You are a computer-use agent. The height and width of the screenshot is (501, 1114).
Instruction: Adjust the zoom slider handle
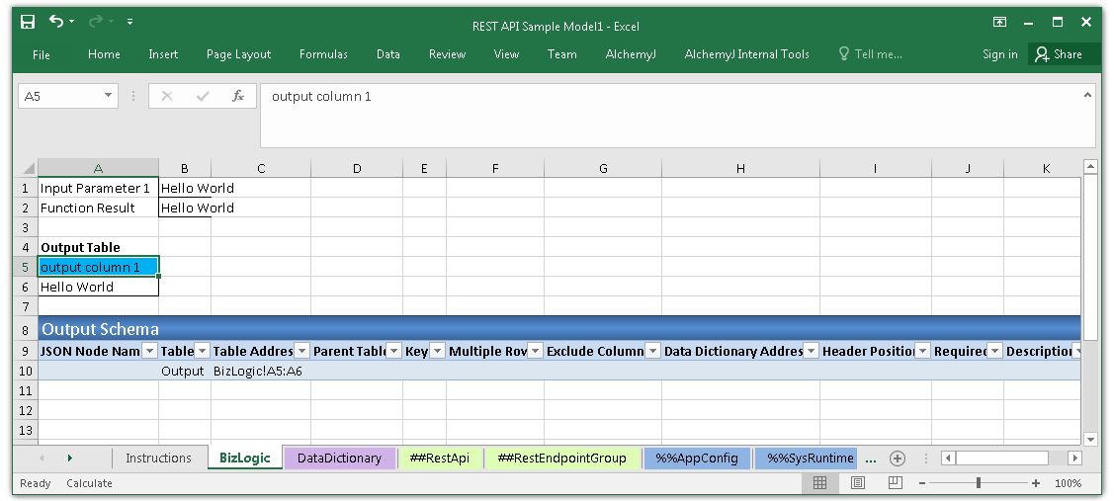click(x=978, y=483)
